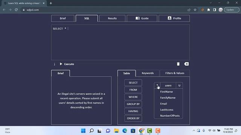Go forward in browser history
241x135 pixels.
click(x=10, y=10)
